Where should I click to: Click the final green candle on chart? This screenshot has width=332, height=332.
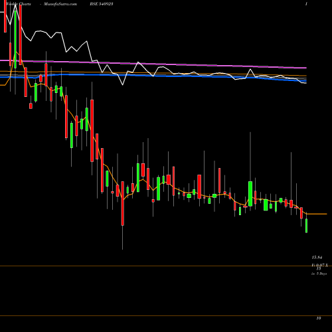point(307,226)
